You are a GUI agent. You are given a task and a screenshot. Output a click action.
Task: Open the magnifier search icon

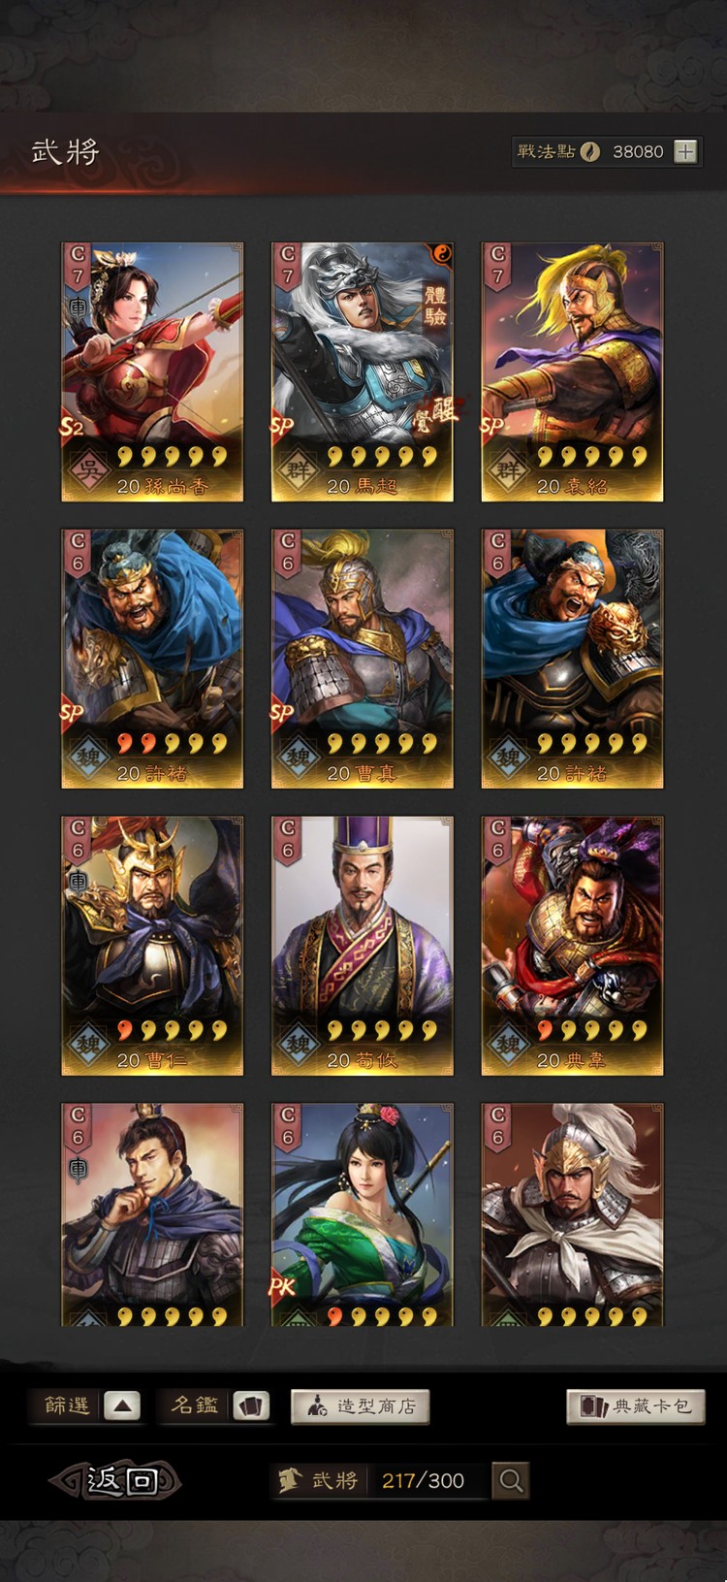(x=511, y=1480)
